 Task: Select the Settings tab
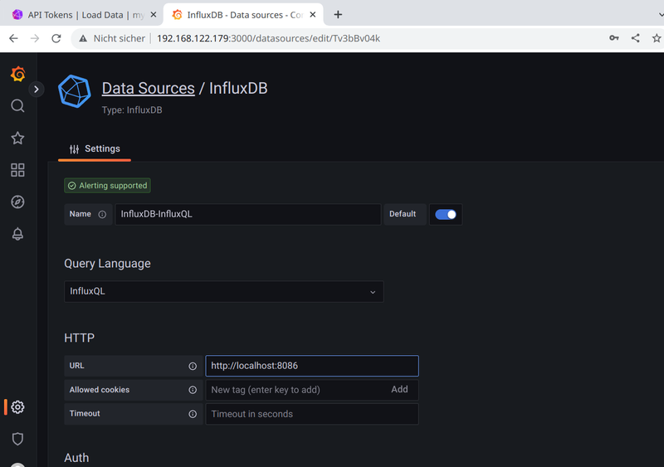click(95, 149)
